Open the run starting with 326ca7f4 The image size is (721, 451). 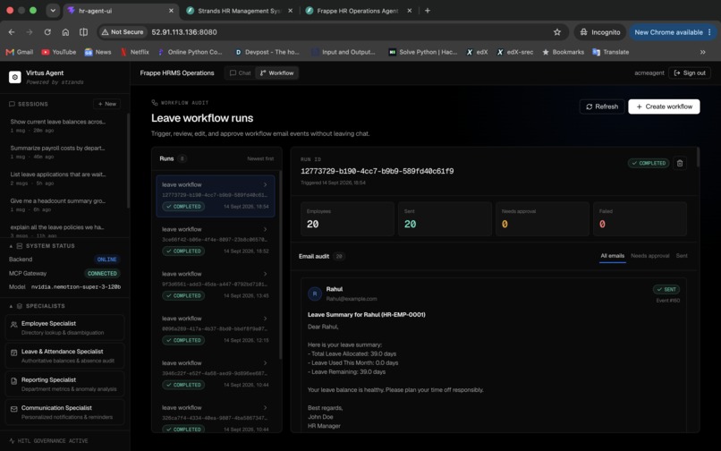coord(216,416)
